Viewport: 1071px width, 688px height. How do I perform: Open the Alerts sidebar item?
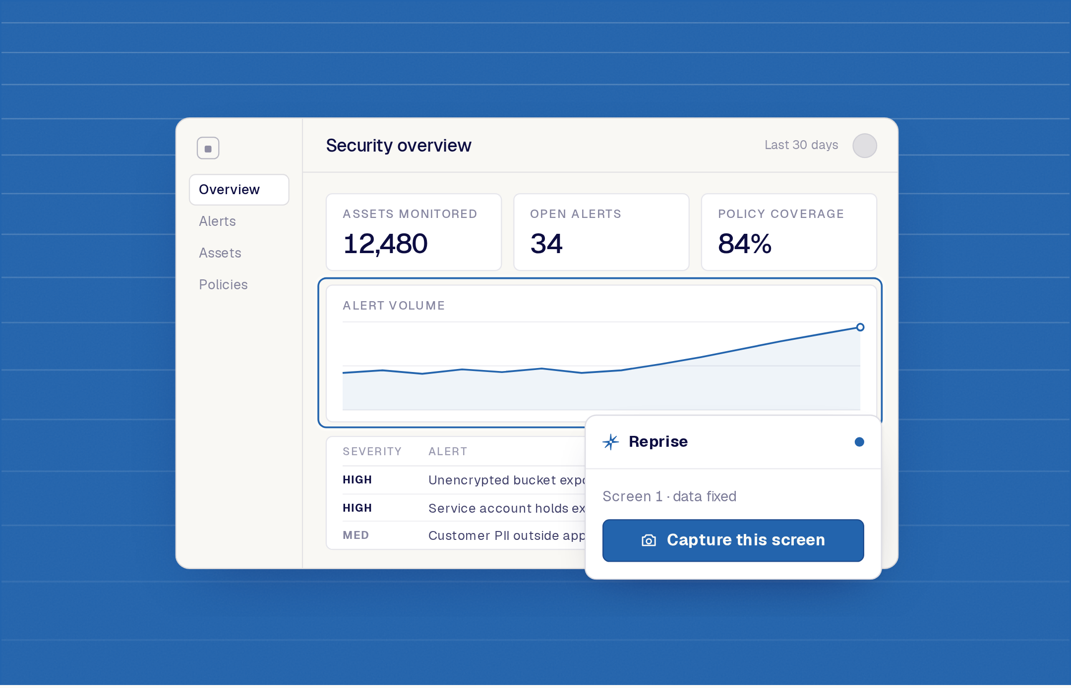217,221
